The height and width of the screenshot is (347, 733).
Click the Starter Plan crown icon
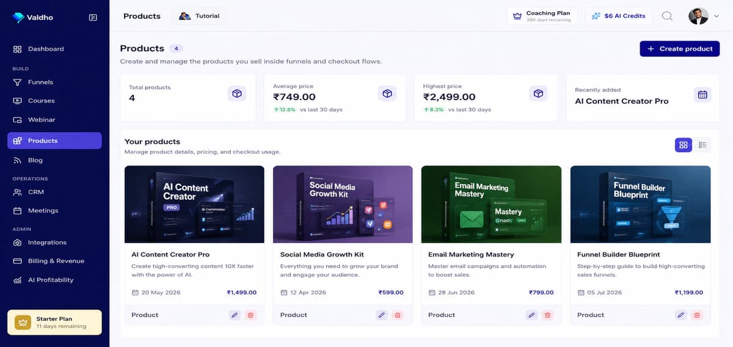[23, 323]
